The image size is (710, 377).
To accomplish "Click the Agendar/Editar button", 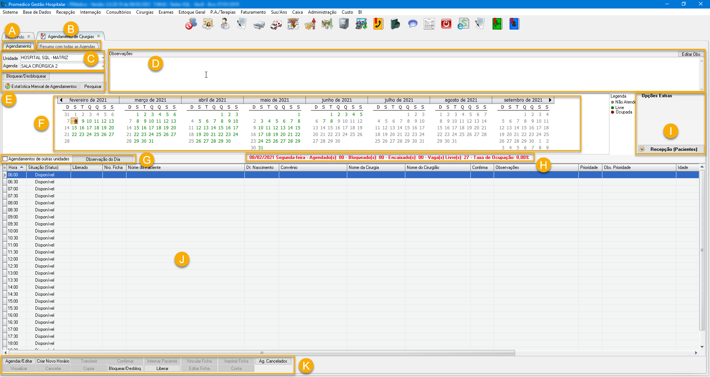I will [x=19, y=361].
